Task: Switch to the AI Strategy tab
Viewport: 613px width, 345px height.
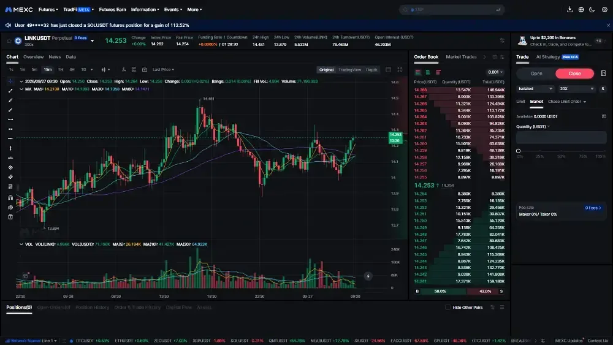Action: (x=547, y=57)
